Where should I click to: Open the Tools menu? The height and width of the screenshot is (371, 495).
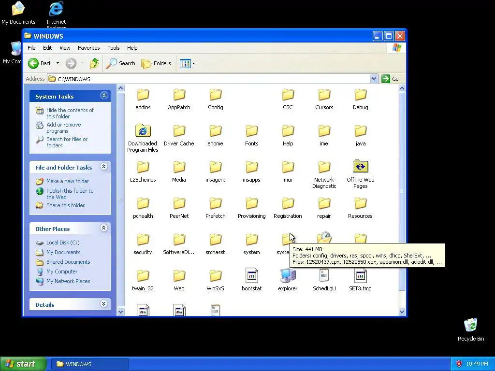point(113,48)
